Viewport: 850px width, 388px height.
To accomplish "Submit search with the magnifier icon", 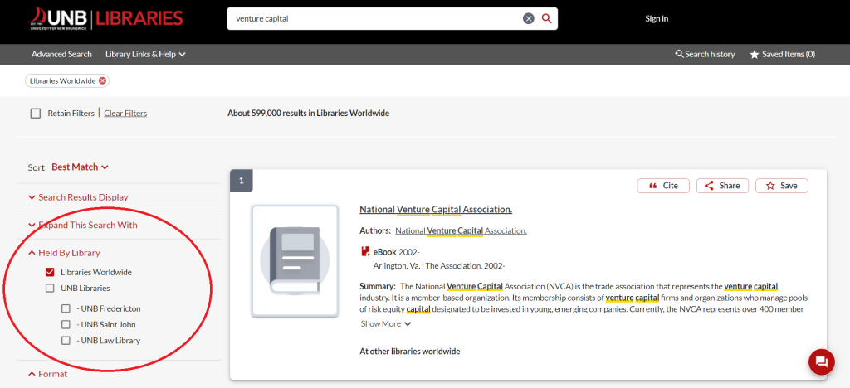I will click(546, 18).
